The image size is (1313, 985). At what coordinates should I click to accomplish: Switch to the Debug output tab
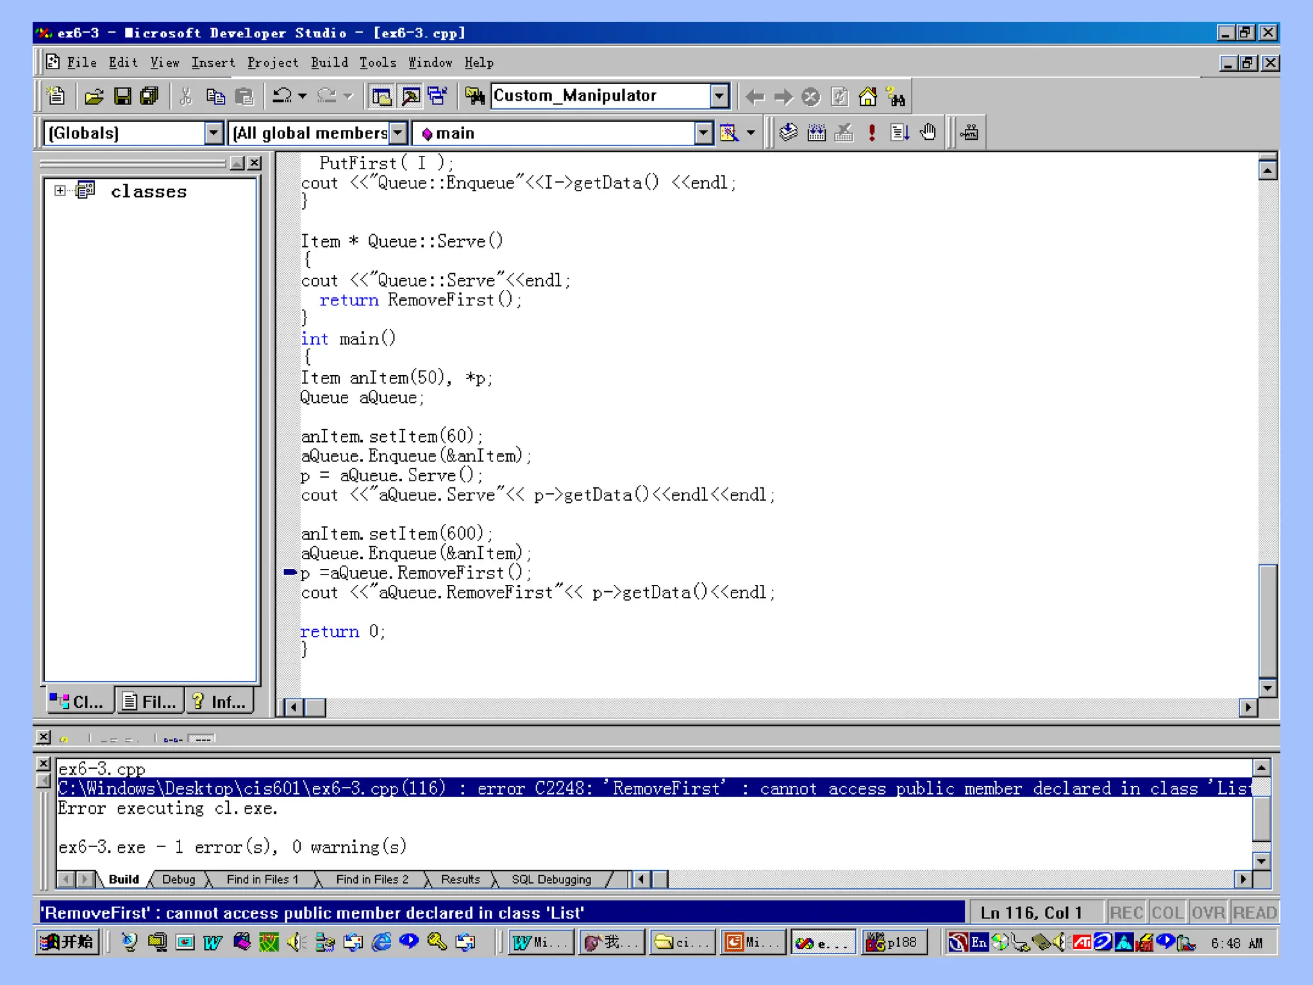coord(178,879)
